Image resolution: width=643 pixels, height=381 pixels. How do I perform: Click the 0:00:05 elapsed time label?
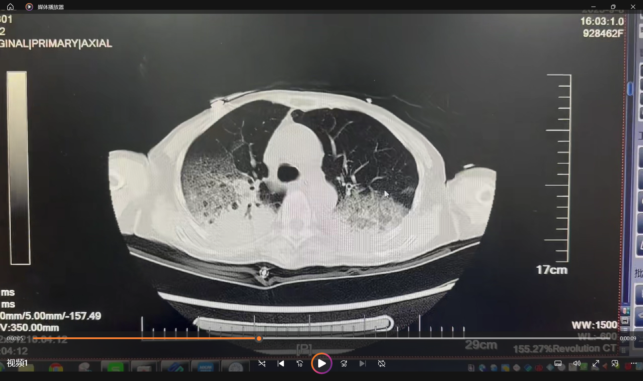click(x=15, y=339)
